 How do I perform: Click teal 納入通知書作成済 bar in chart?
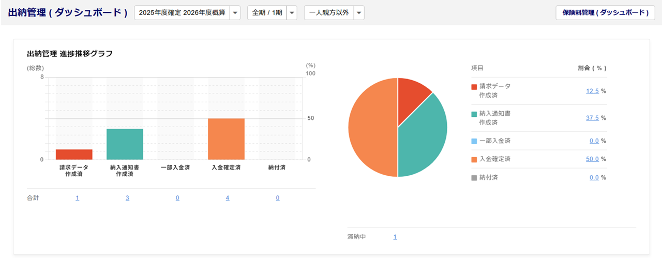(125, 144)
